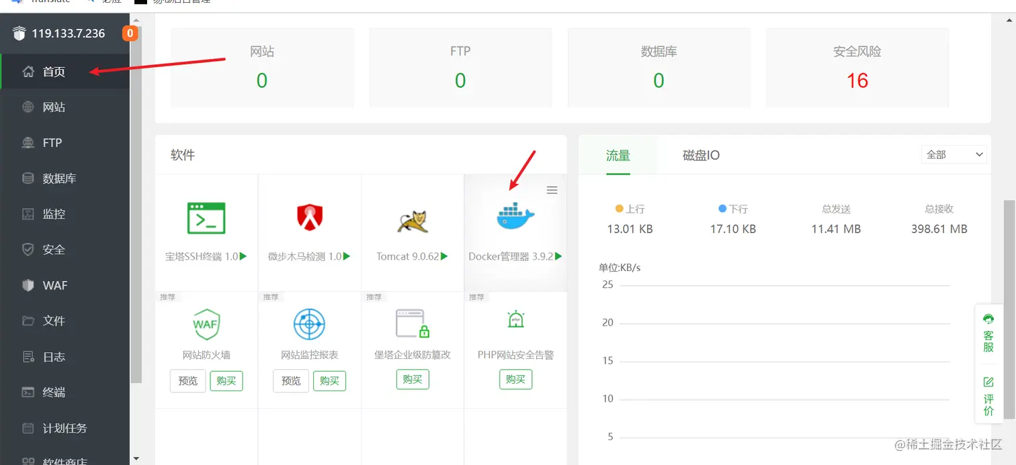Click the folder icon beside 文件
The width and height of the screenshot is (1016, 465).
point(28,321)
